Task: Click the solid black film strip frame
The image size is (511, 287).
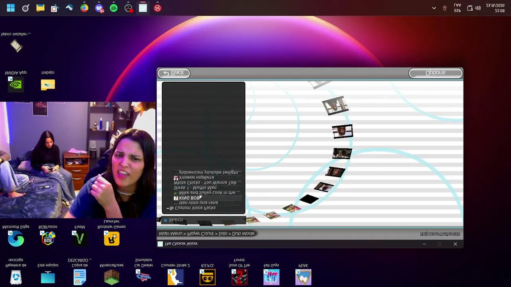Action: point(309,199)
